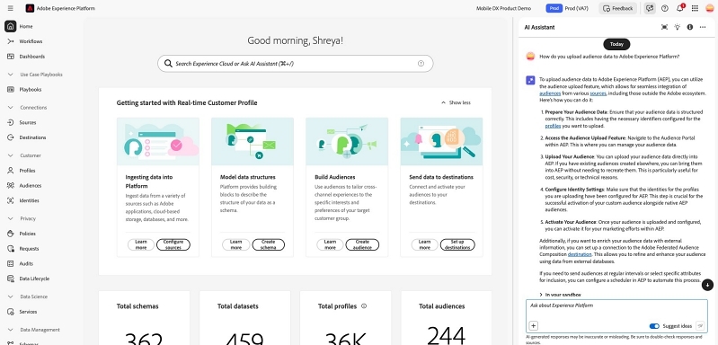Screen dimensions: 718x345
Task: Open the notifications bell icon
Action: pos(680,8)
